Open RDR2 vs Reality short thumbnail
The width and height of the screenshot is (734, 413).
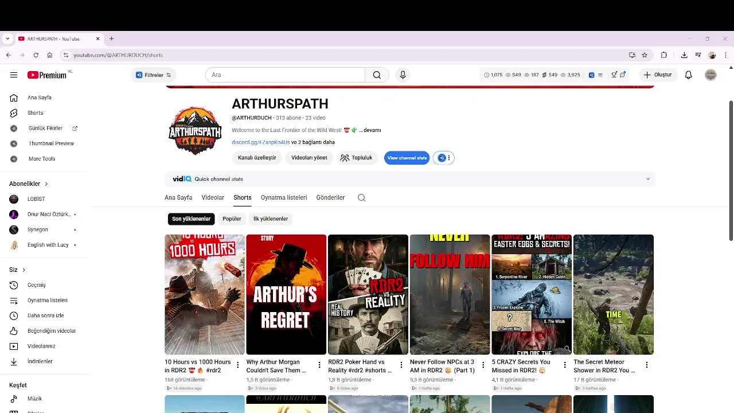[x=368, y=294]
